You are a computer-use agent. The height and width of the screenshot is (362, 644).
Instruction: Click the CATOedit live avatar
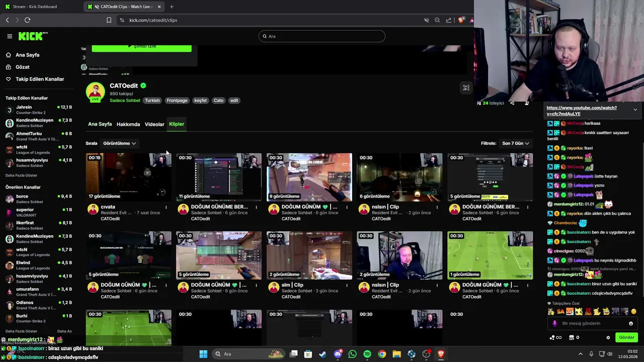(x=95, y=92)
